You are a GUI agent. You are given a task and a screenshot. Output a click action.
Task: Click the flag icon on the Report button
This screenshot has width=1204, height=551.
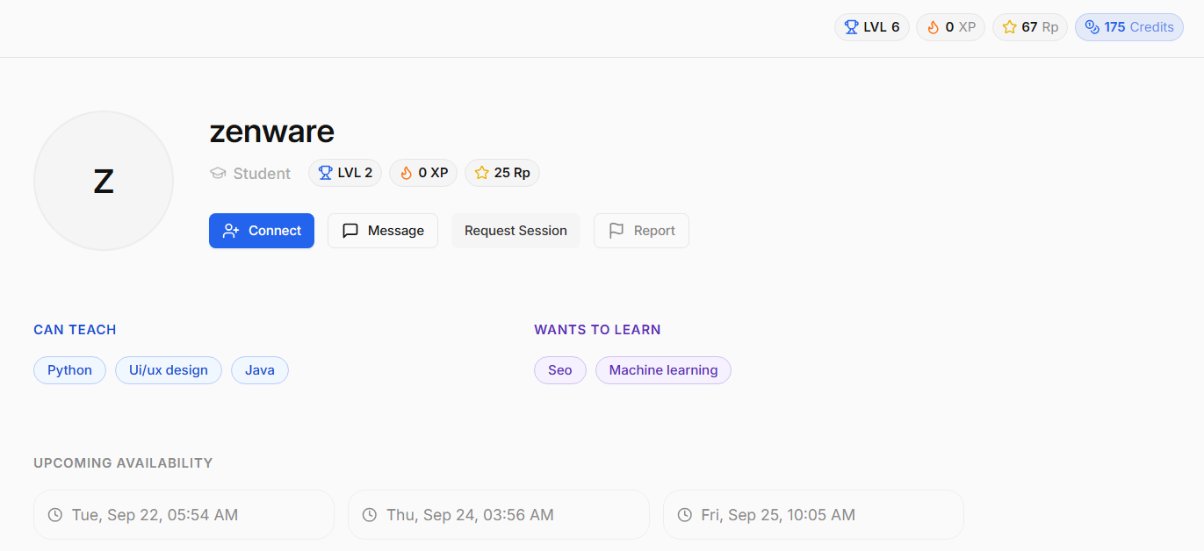click(616, 231)
